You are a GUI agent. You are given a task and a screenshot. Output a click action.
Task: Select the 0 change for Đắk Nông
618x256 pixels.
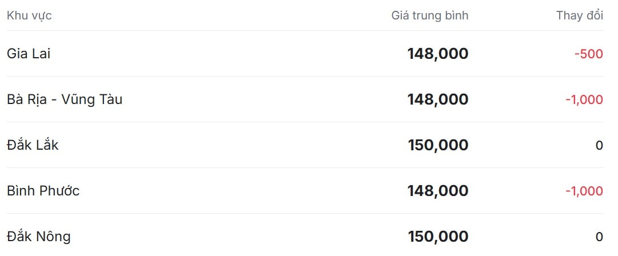pos(599,237)
